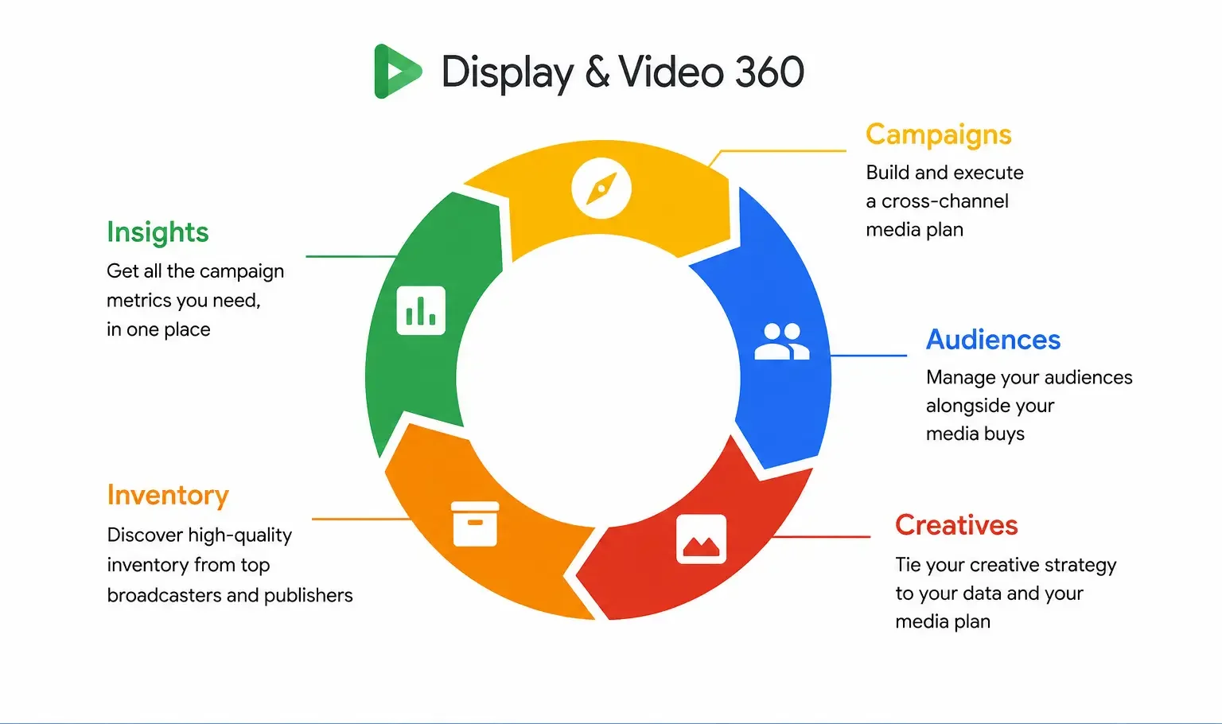
Task: Select the "Campaigns" heading
Action: pos(939,135)
